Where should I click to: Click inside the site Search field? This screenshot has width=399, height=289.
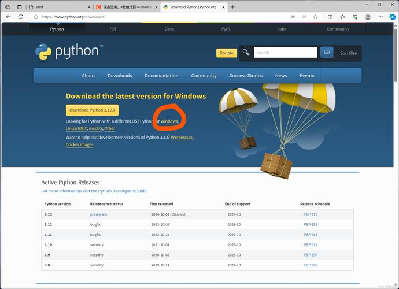pyautogui.click(x=286, y=53)
